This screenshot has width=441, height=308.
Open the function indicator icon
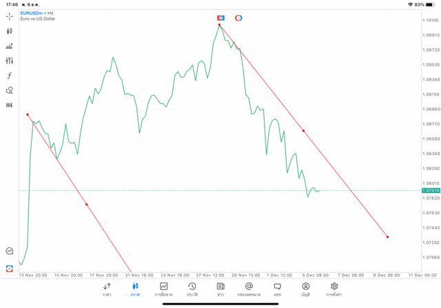10,76
